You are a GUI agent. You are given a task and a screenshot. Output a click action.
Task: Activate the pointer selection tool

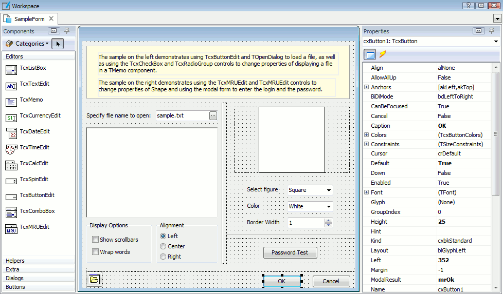coord(58,44)
